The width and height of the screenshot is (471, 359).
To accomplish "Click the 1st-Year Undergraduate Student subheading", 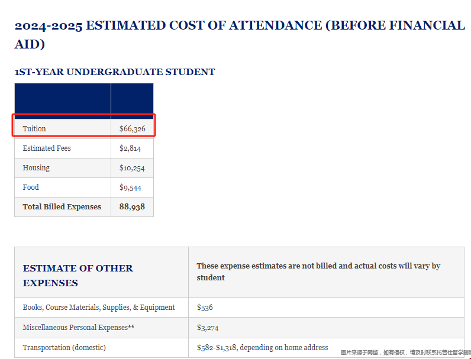I will tap(115, 72).
